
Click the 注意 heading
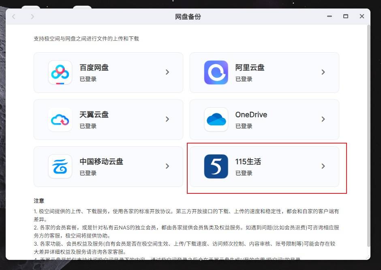[x=39, y=201]
